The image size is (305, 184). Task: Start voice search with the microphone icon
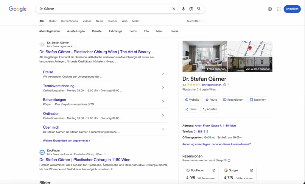183,9
